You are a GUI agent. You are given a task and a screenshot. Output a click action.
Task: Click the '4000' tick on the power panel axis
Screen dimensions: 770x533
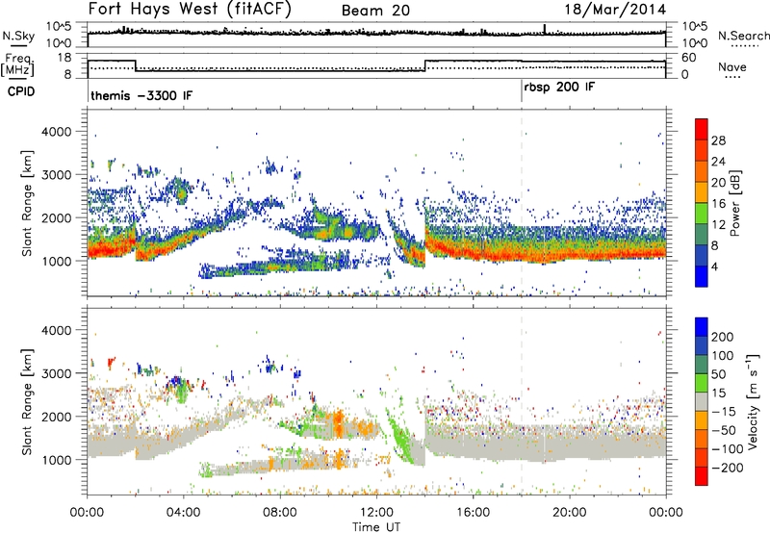pyautogui.click(x=57, y=132)
